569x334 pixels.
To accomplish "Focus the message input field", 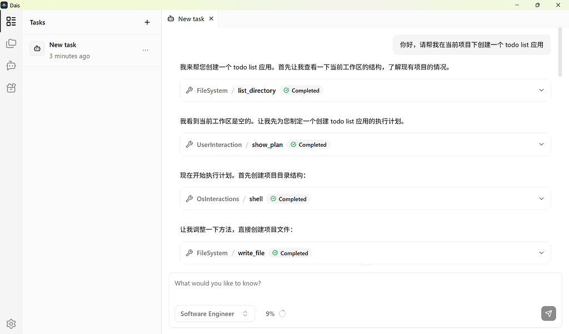I will [x=365, y=283].
